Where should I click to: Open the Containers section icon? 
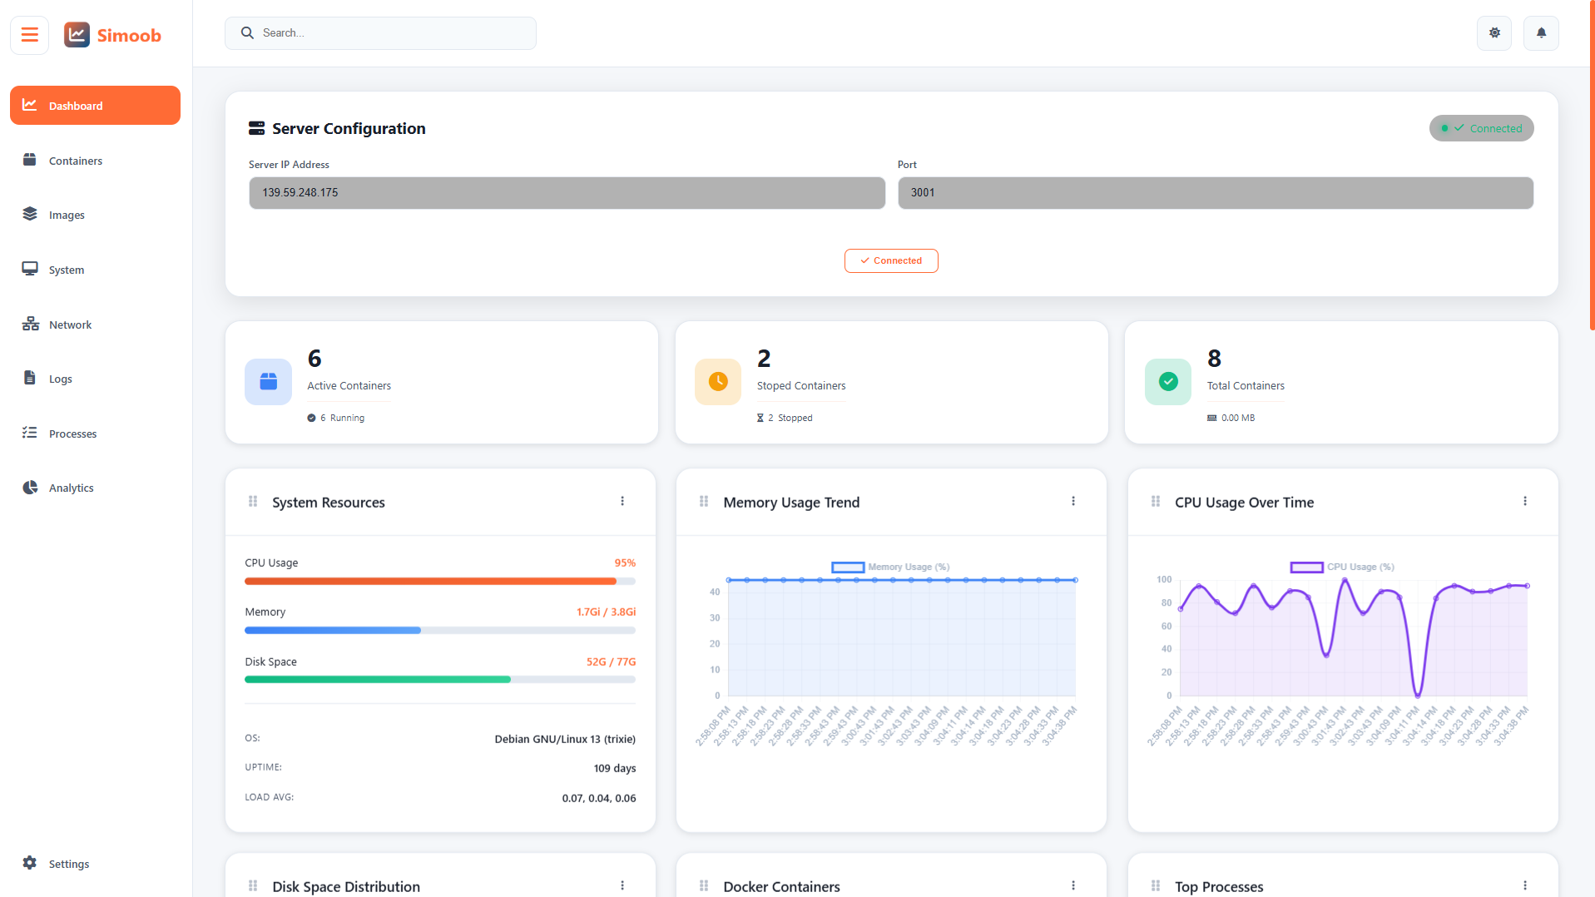pos(30,160)
